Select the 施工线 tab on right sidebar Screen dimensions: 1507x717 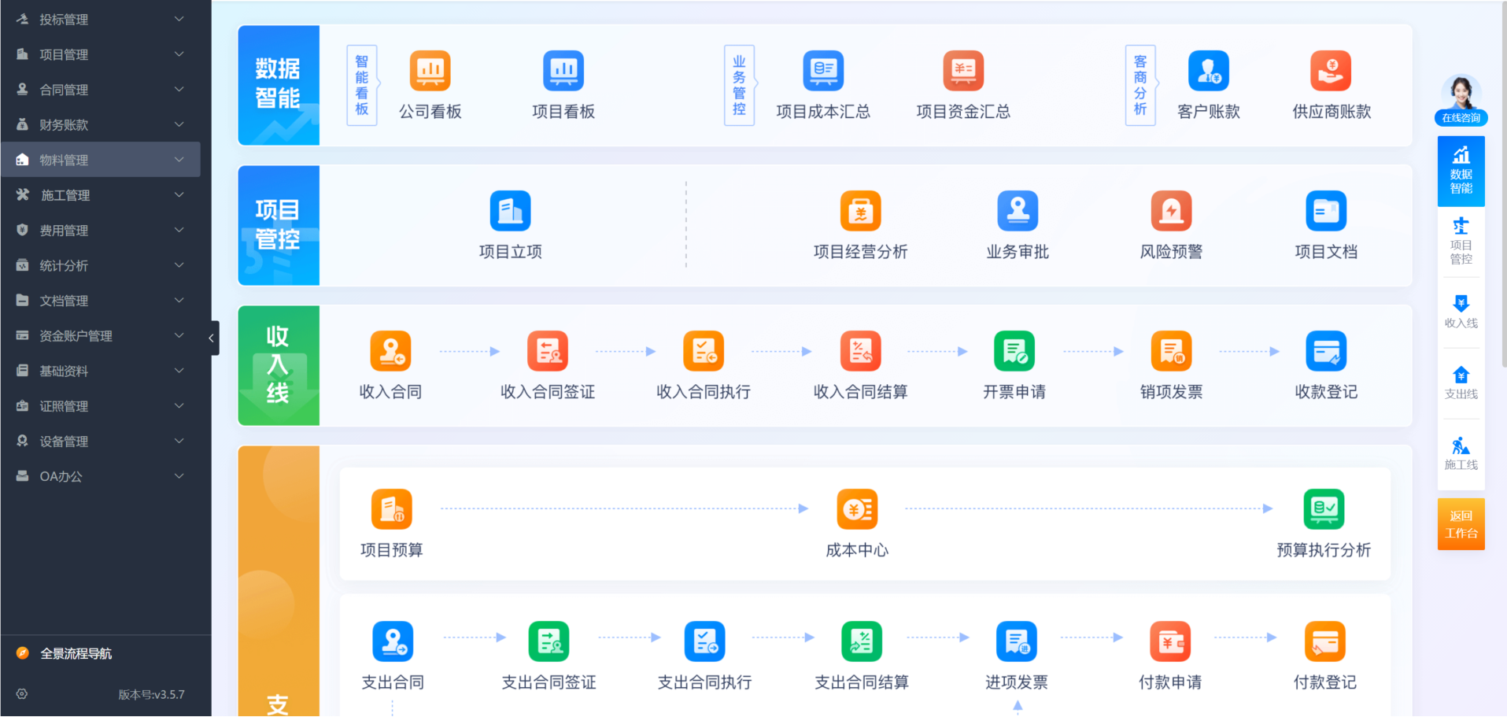(1461, 450)
